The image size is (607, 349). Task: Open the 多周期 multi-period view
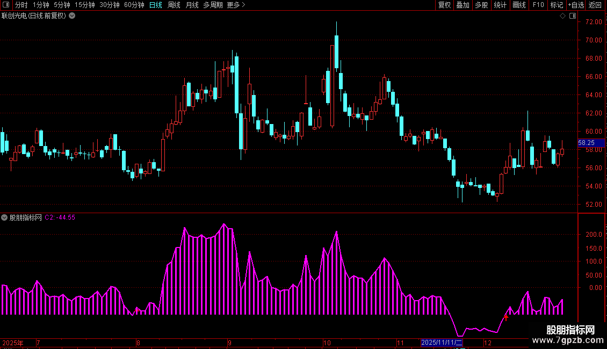click(x=213, y=5)
